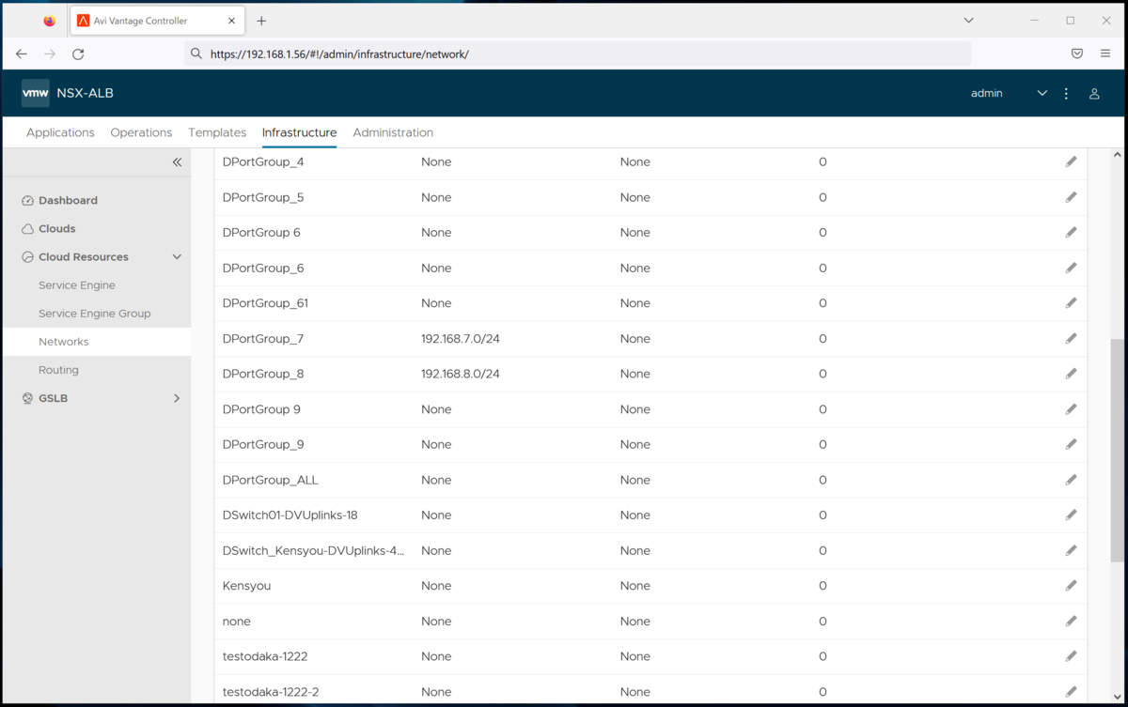Open Routing in the sidebar

[x=58, y=370]
